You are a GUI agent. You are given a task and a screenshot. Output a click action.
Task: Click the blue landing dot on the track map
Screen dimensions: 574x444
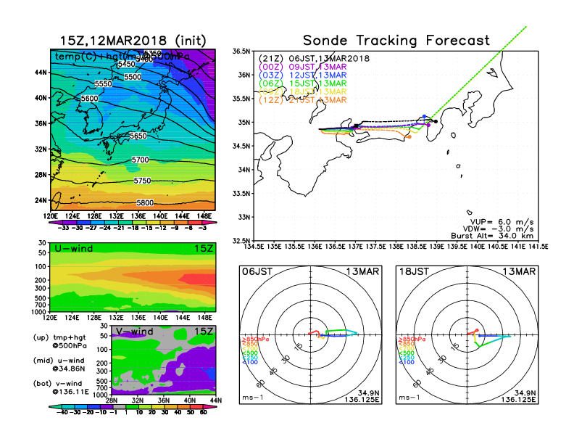424,117
